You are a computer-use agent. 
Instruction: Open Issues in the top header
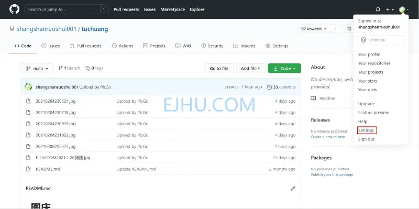(150, 9)
